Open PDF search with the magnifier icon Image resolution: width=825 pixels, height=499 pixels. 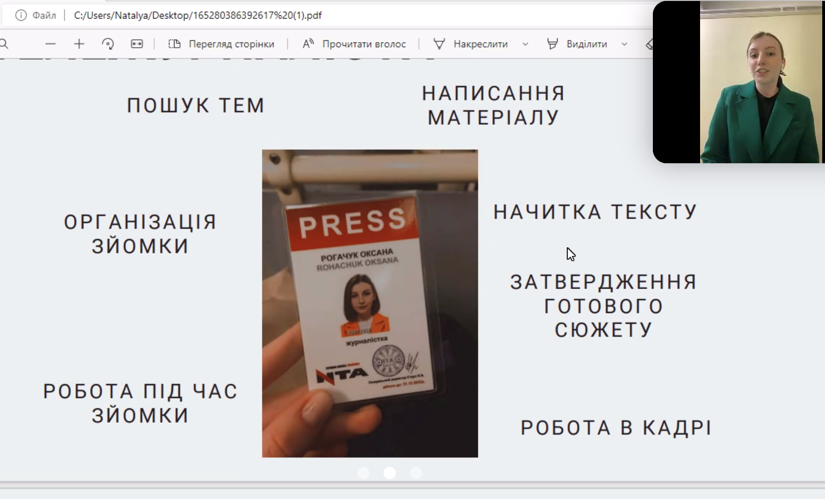pyautogui.click(x=5, y=44)
